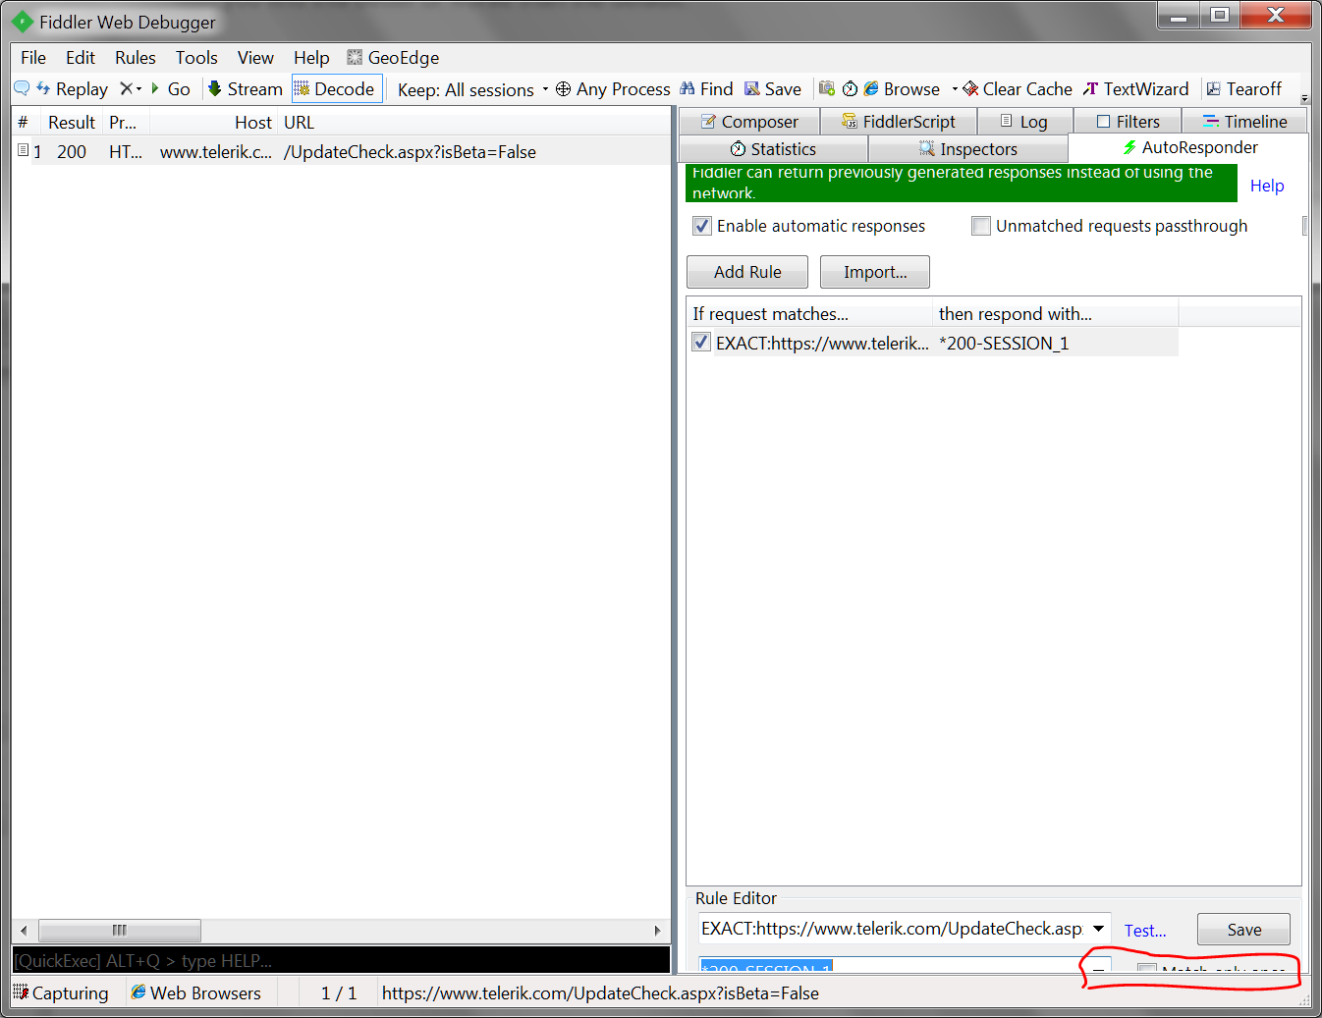Click the Add Rule button
The width and height of the screenshot is (1322, 1018).
point(747,272)
